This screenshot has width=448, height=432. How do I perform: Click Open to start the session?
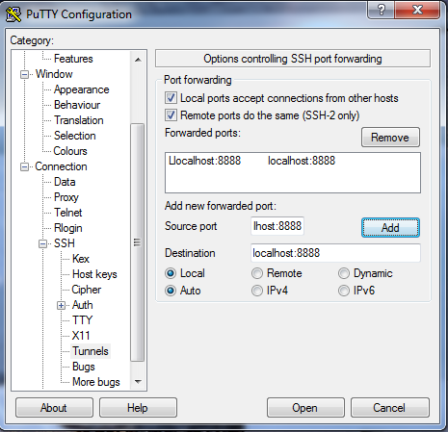tap(305, 408)
